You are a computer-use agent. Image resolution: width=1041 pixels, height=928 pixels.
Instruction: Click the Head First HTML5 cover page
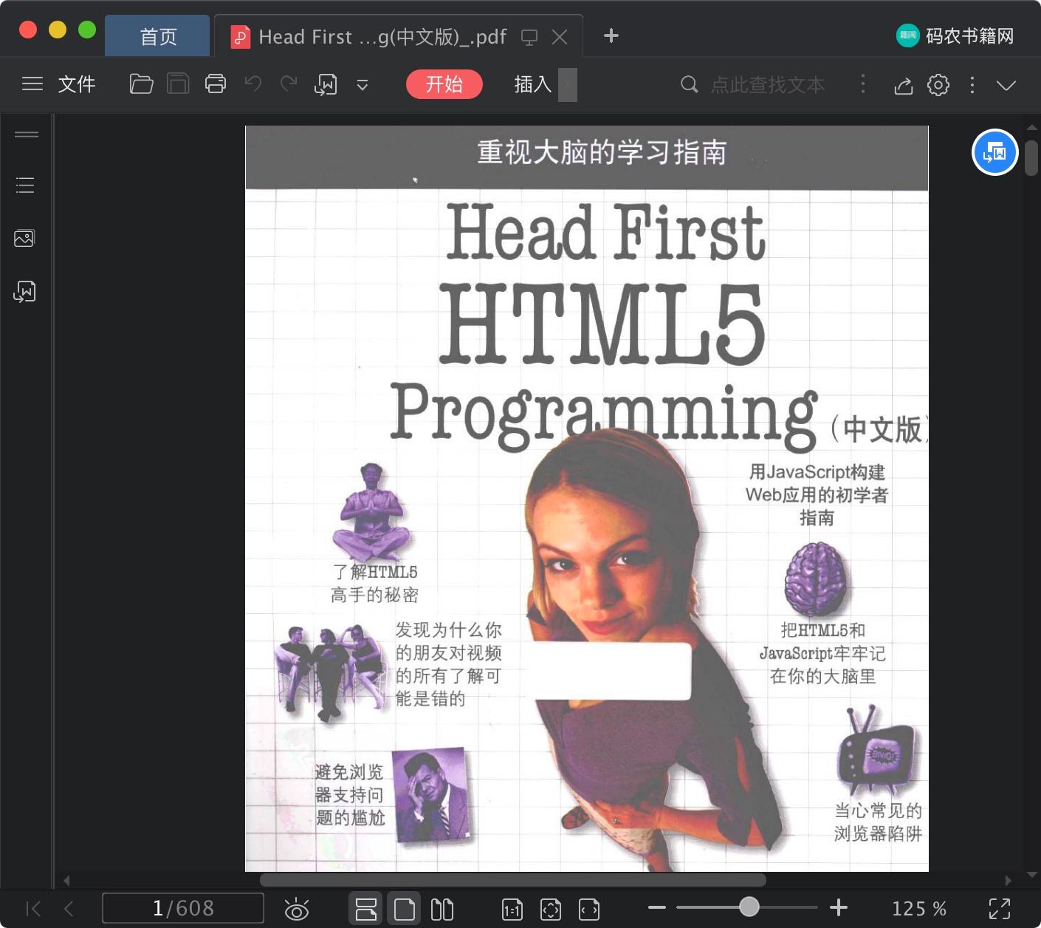tap(587, 499)
